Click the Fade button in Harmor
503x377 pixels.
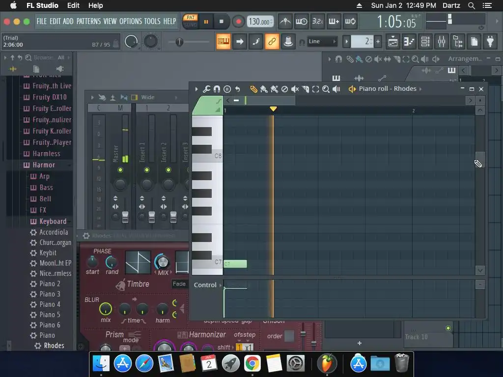[179, 284]
